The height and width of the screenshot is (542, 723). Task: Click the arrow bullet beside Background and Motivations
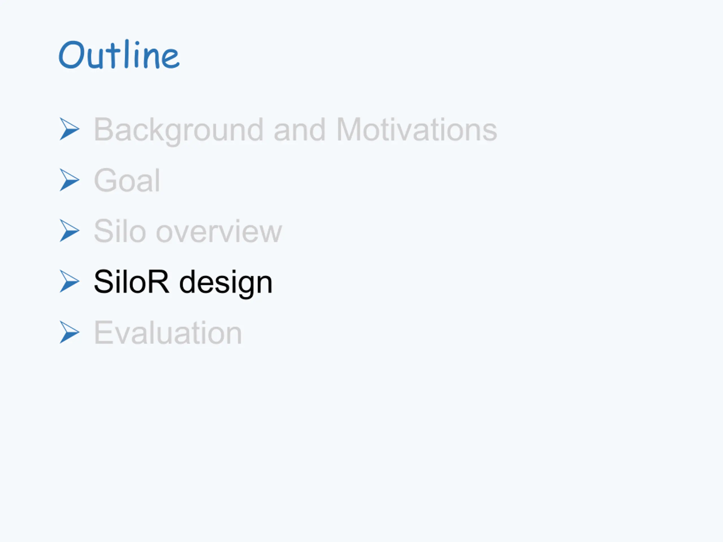[69, 129]
